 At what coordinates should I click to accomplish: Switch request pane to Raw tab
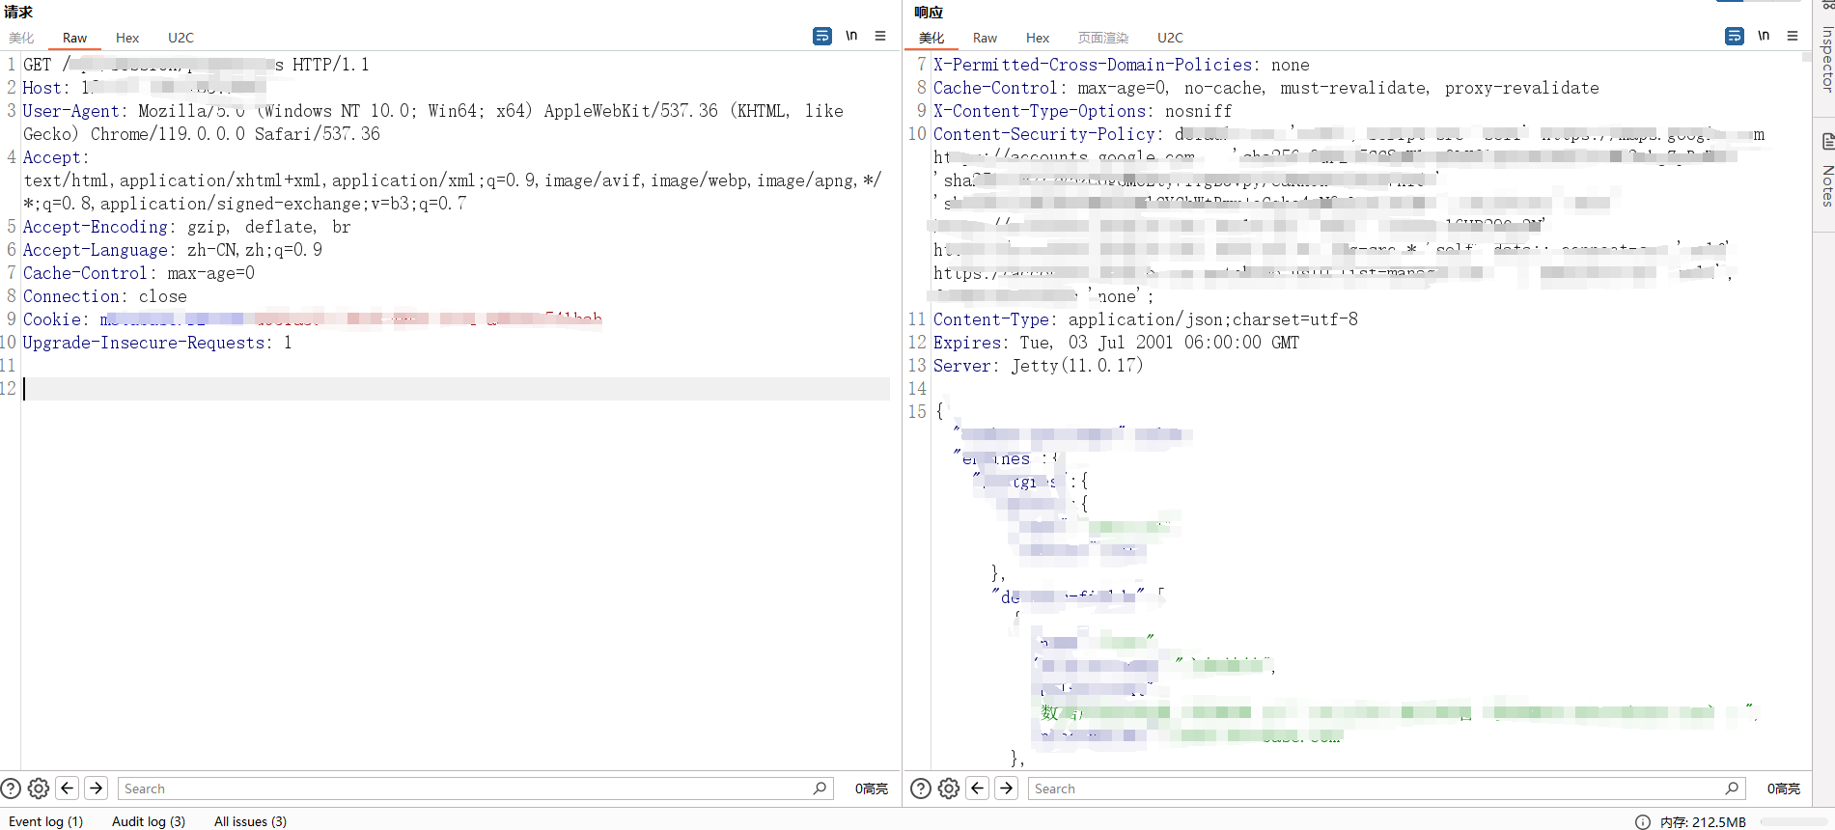click(74, 38)
